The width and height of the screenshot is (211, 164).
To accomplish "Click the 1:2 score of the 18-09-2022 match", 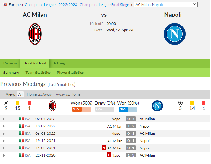I will [x=131, y=126].
